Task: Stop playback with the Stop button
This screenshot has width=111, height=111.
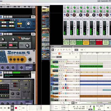Action: click(9, 108)
